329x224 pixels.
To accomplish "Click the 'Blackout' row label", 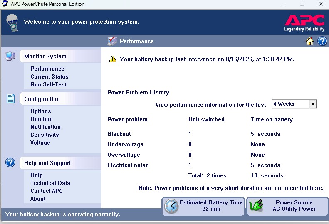I will [119, 134].
